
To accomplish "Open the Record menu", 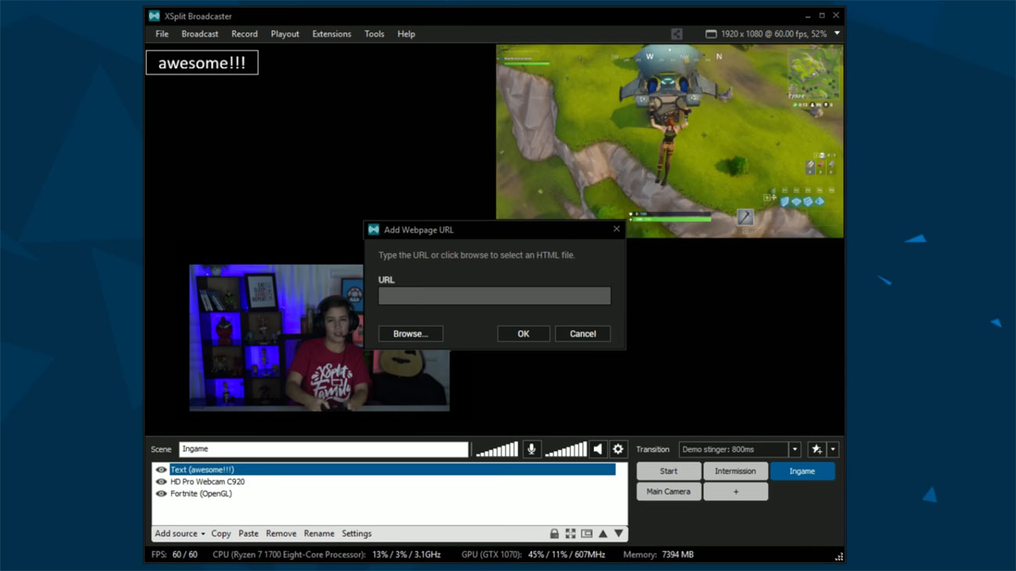I will tap(245, 34).
